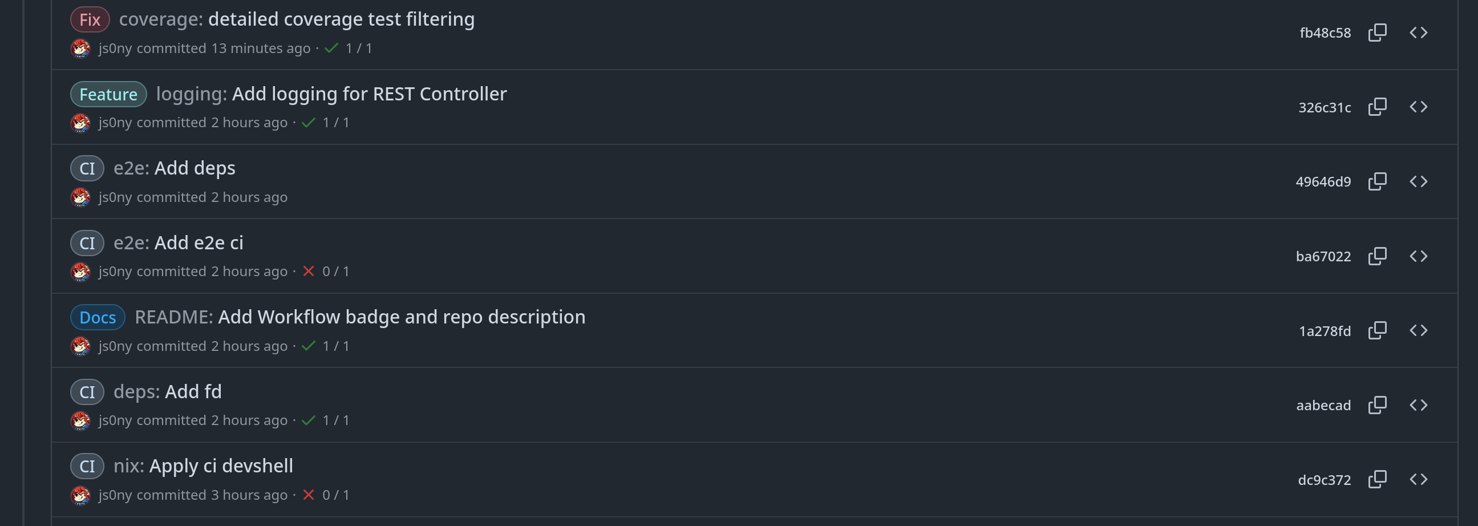
Task: Copy full SHA for commit 1a278fd
Action: coord(1377,331)
